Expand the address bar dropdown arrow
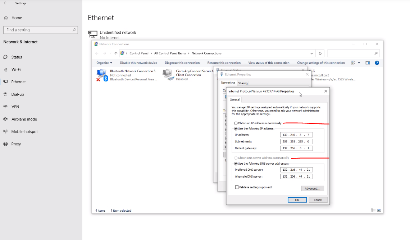The width and height of the screenshot is (410, 240). point(311,53)
